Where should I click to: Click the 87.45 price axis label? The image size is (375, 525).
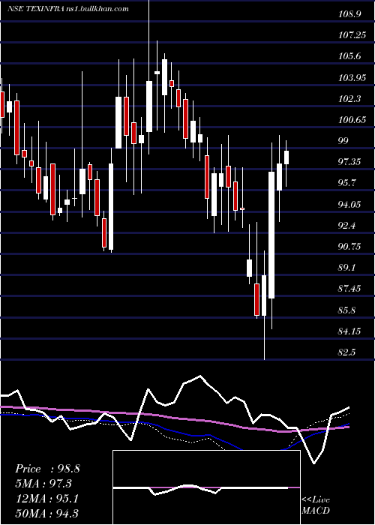[349, 289]
